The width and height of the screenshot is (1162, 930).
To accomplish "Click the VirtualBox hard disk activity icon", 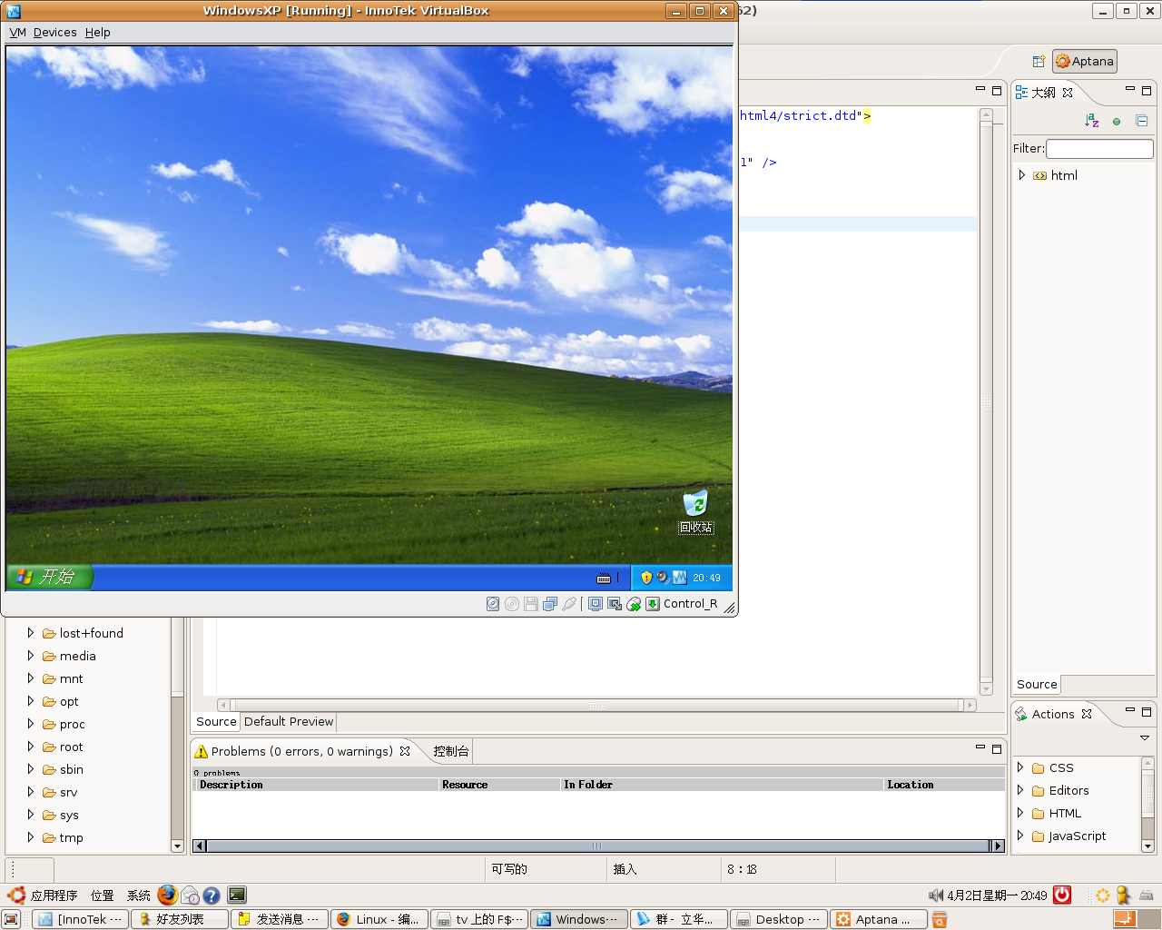I will tap(493, 604).
